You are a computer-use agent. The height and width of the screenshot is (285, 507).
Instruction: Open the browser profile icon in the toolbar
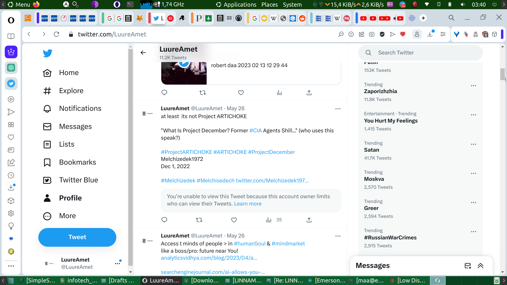[417, 34]
